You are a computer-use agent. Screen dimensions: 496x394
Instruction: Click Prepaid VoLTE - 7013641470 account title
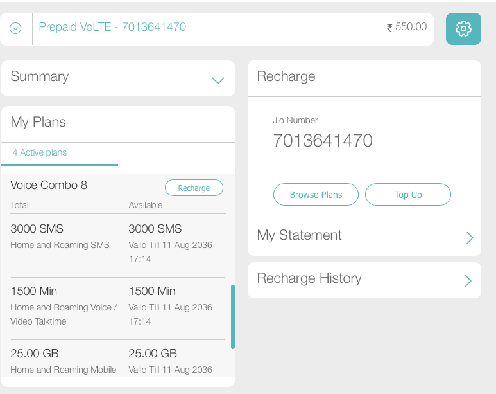click(x=112, y=27)
